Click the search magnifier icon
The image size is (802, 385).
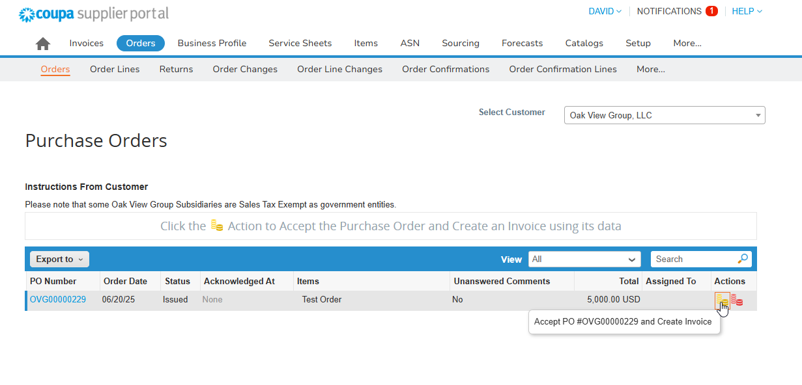click(743, 259)
